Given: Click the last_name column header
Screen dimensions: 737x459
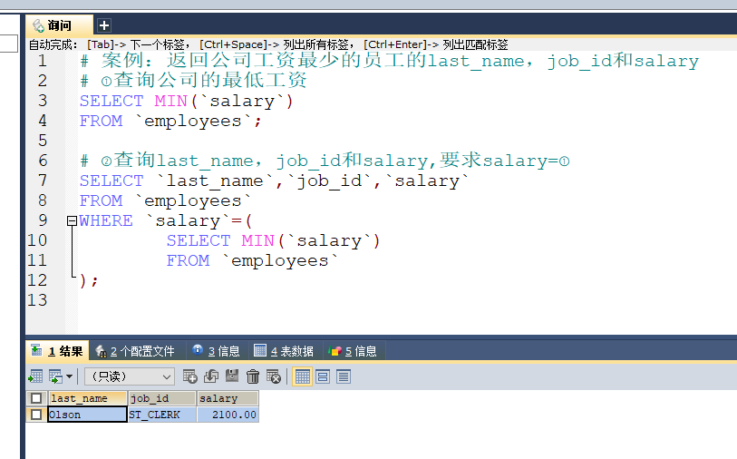Looking at the screenshot, I should (88, 398).
